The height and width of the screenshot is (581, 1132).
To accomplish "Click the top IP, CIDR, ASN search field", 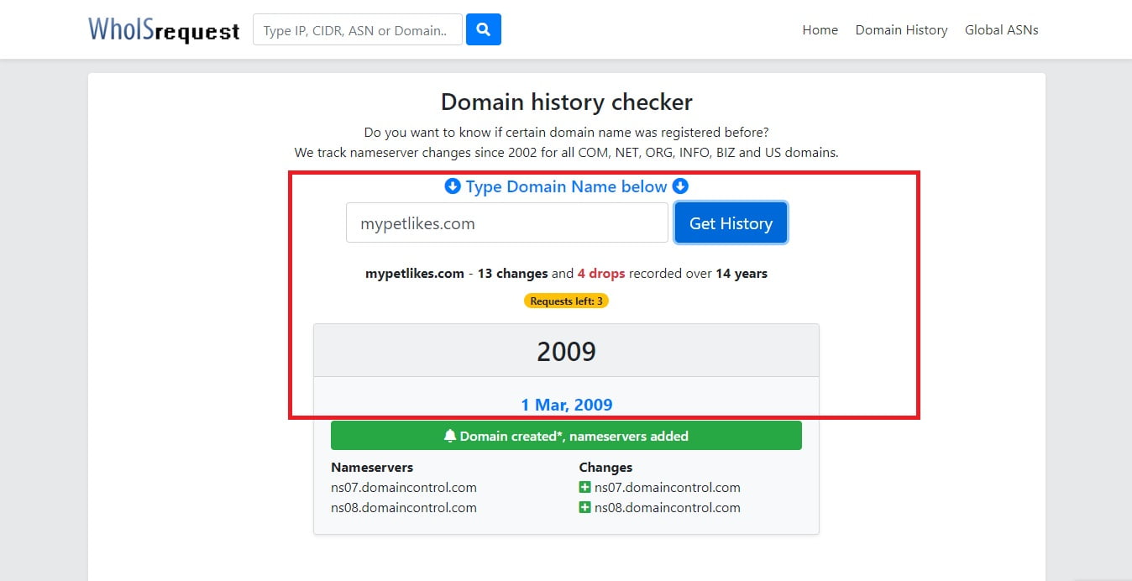I will tap(358, 30).
